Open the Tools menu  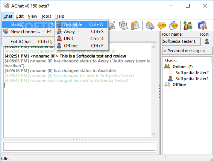tap(46, 16)
